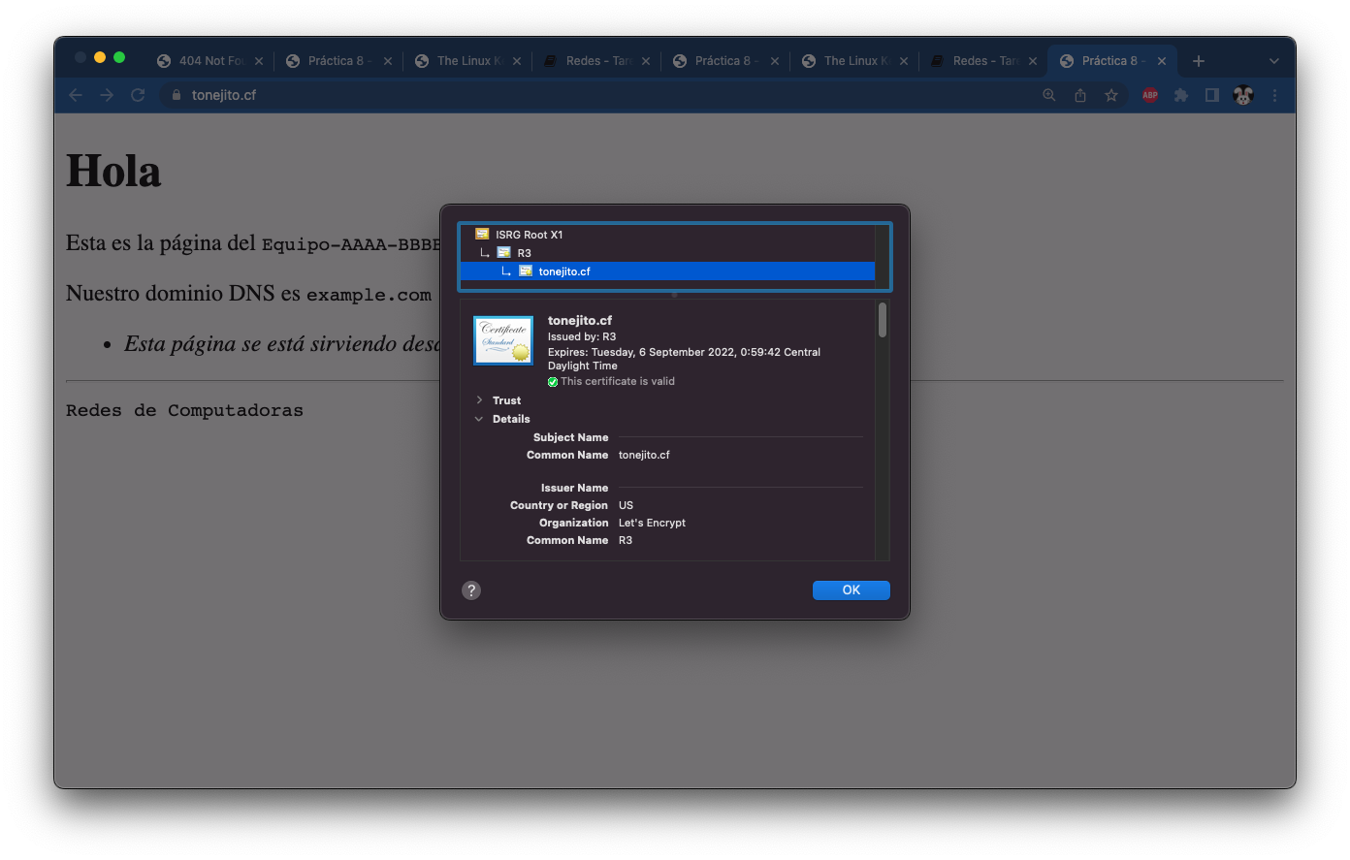The width and height of the screenshot is (1350, 860).
Task: Click the help question mark button
Action: coord(471,590)
